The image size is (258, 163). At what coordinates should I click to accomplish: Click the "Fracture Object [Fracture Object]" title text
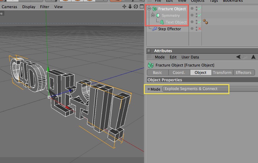(x=185, y=65)
